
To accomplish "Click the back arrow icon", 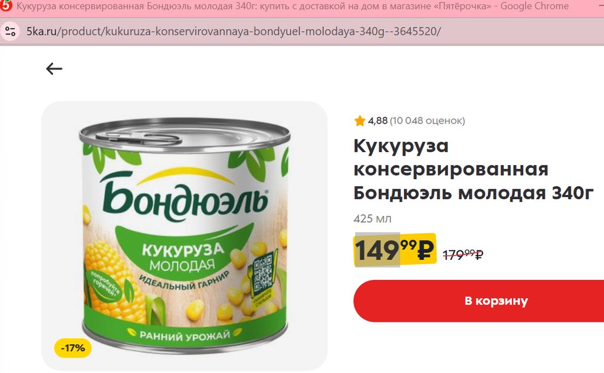I will coord(54,69).
